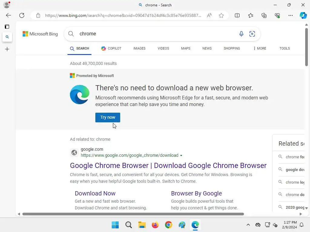Click the vertical scrollbar thumb

tap(306, 47)
